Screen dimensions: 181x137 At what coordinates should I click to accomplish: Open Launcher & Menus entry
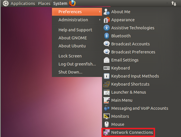coord(142,92)
